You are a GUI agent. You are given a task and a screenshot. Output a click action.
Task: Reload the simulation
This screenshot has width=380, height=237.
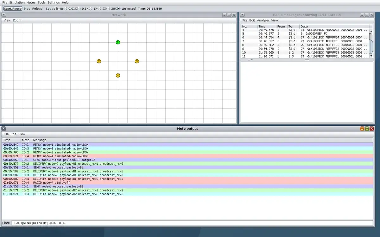coord(37,9)
